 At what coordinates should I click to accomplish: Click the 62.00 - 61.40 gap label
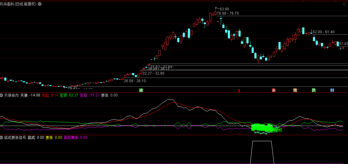tap(323, 32)
